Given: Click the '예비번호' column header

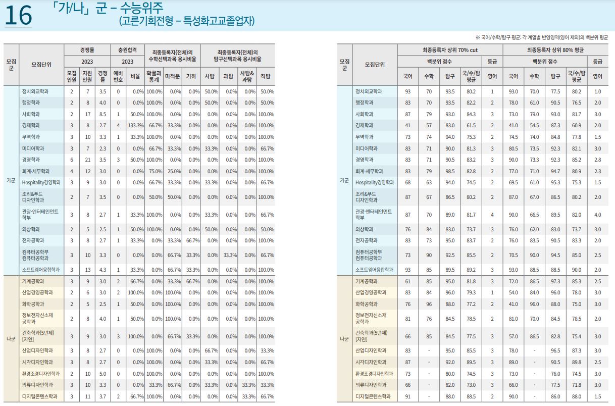Looking at the screenshot, I should coord(118,76).
